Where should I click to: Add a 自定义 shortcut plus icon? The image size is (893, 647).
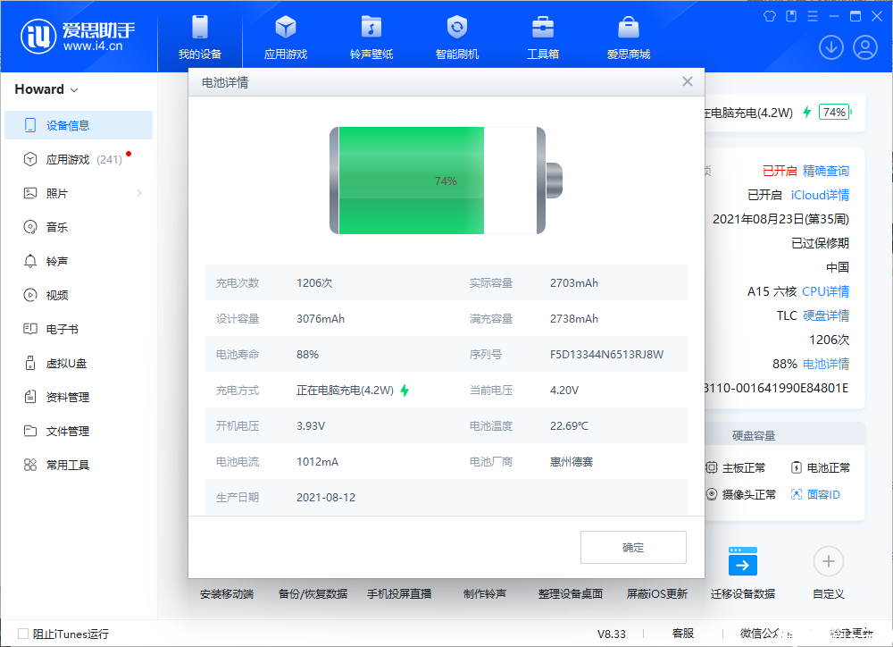[828, 561]
